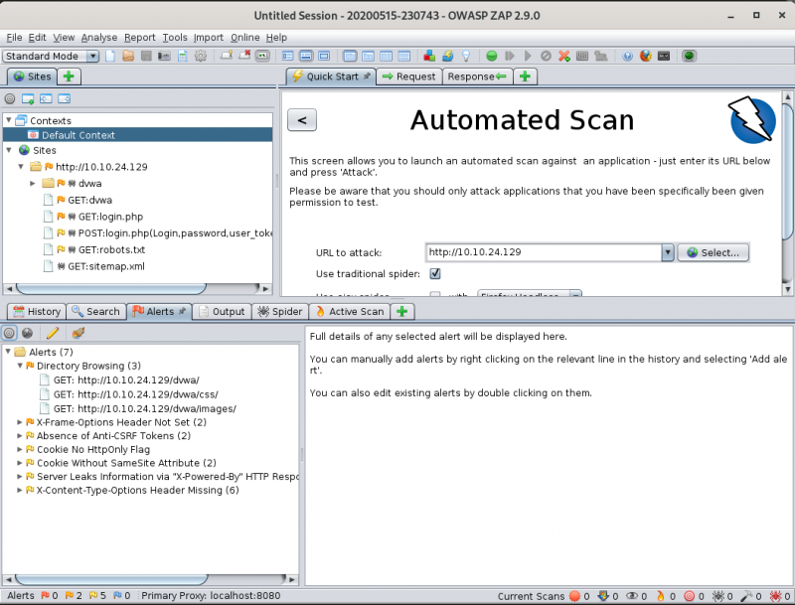The height and width of the screenshot is (605, 795).
Task: Click the light bulb icon in toolbar
Action: tap(464, 57)
